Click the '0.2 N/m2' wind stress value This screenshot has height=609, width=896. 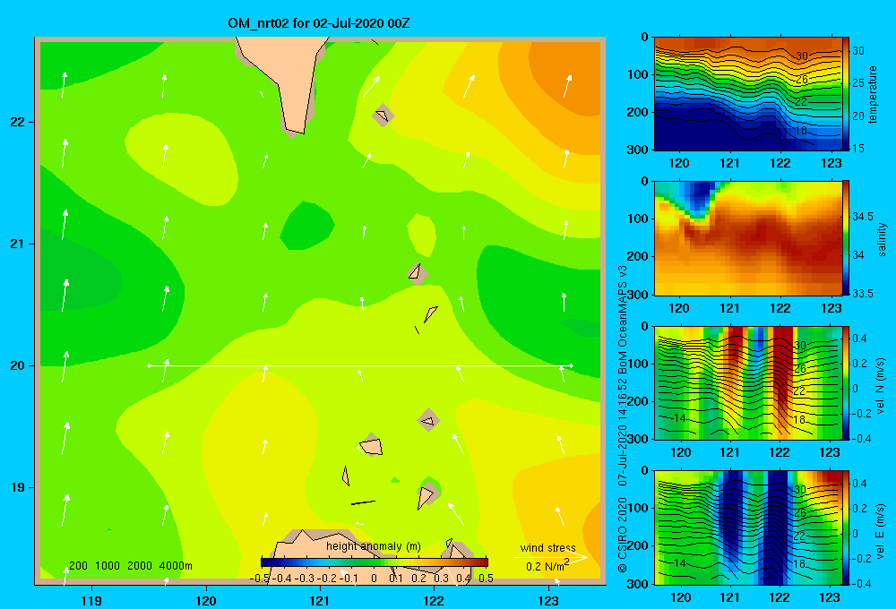tap(547, 566)
